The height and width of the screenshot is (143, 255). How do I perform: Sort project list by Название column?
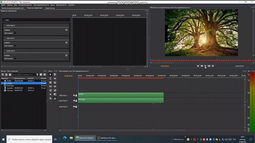pyautogui.click(x=7, y=78)
